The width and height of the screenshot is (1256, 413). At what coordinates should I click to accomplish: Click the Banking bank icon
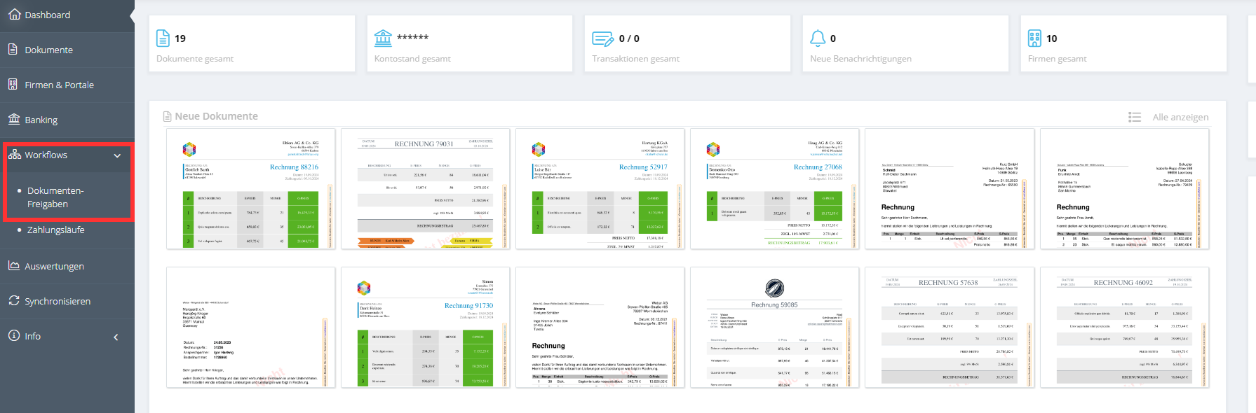pyautogui.click(x=14, y=119)
